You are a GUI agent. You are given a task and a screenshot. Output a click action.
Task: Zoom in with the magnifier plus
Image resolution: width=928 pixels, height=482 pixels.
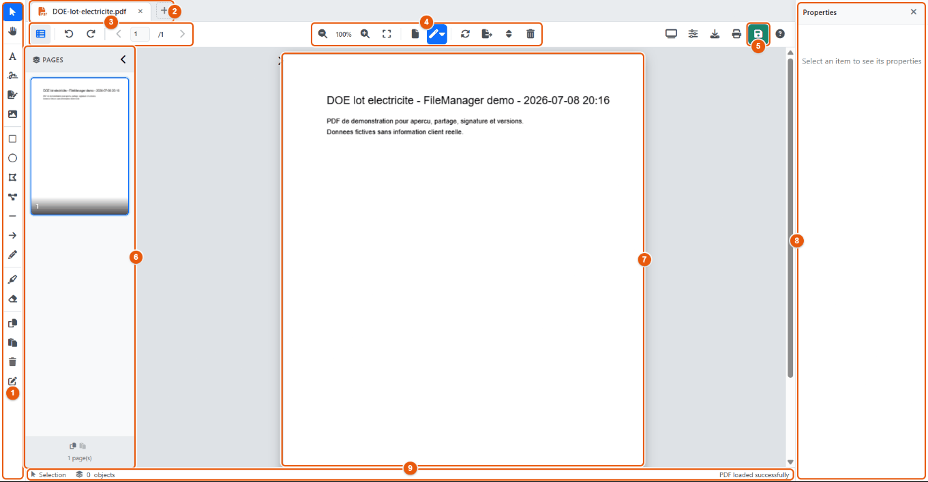click(x=365, y=33)
